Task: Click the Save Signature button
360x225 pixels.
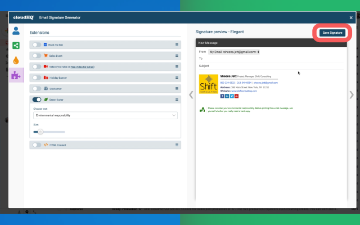Action: click(332, 33)
